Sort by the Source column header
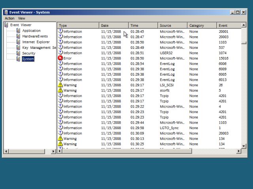253x189 pixels. click(x=172, y=25)
